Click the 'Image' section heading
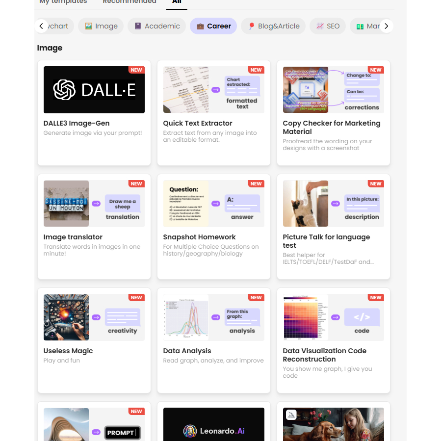 50,48
